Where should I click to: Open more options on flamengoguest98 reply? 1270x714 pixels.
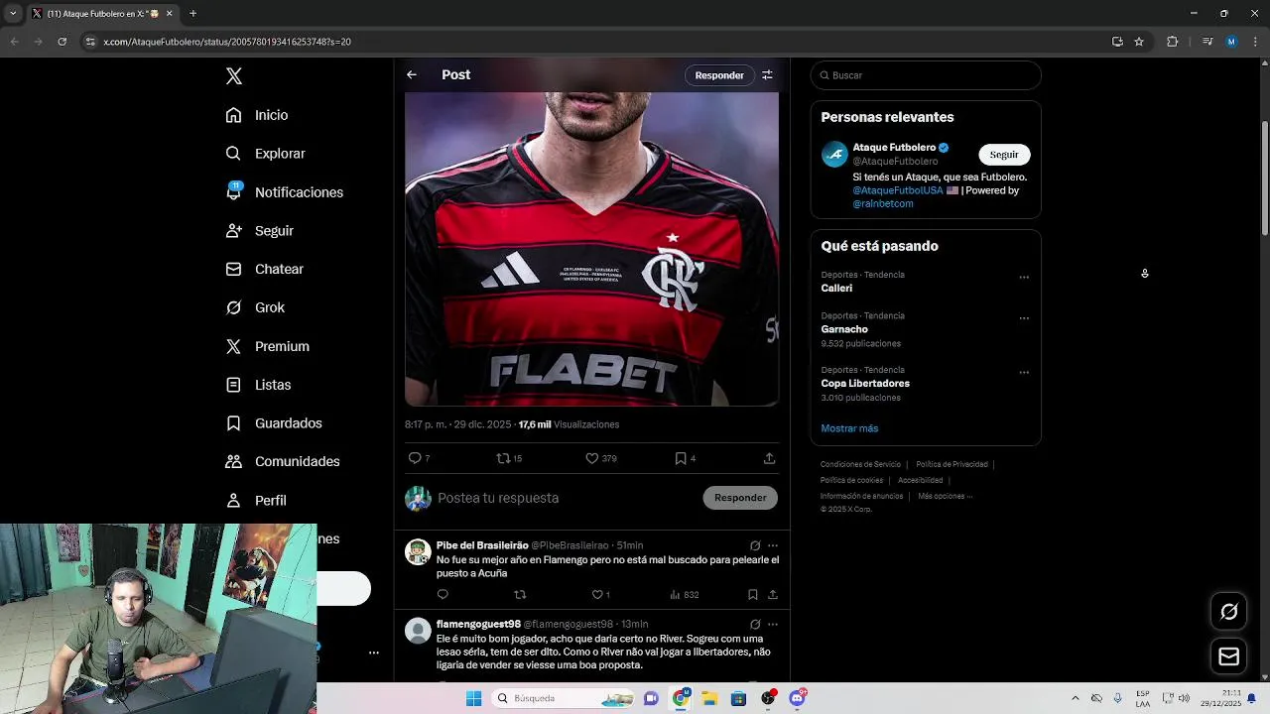tap(773, 625)
